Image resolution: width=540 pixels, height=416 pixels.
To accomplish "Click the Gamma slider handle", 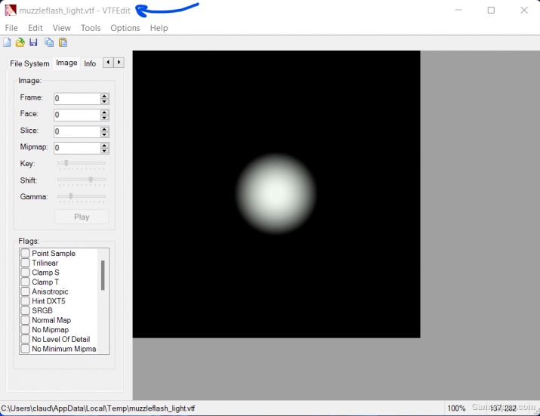I will (x=70, y=196).
